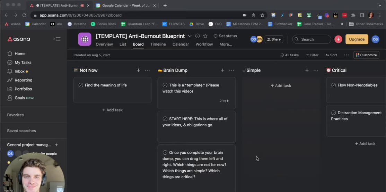Click the Share button
The height and width of the screenshot is (192, 386).
pyautogui.click(x=274, y=39)
